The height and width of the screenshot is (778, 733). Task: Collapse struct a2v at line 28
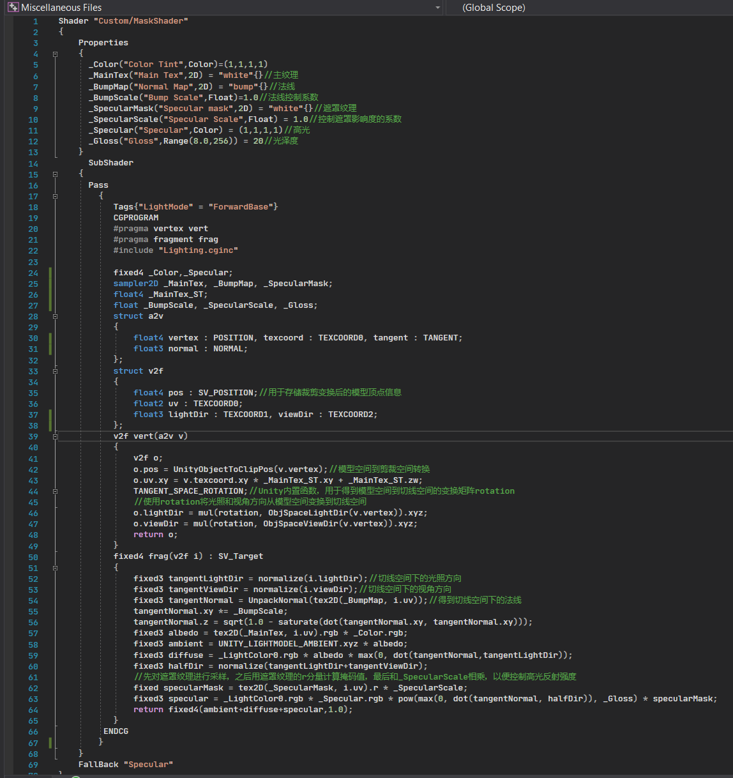[x=55, y=316]
